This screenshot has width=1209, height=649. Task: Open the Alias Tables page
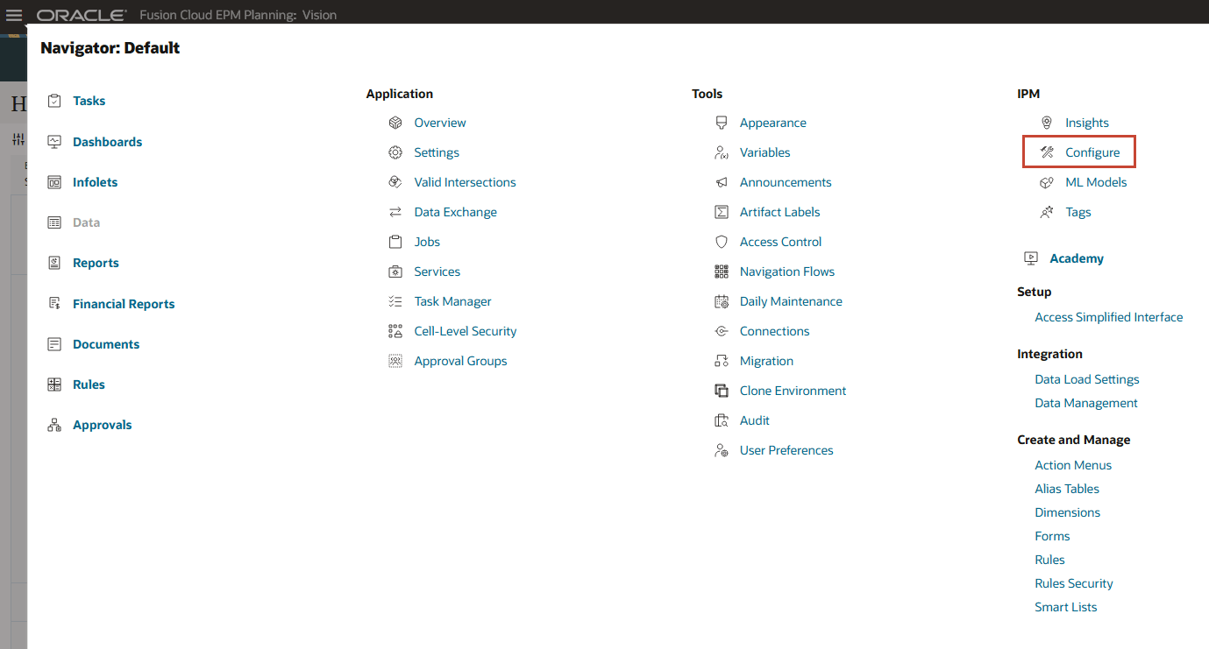(1066, 489)
